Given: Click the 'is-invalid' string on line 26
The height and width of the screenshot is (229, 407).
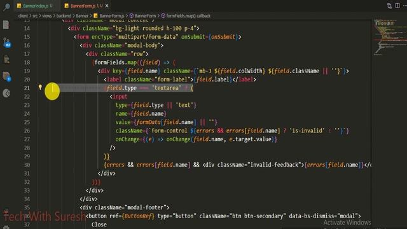Looking at the screenshot, I should point(307,130).
